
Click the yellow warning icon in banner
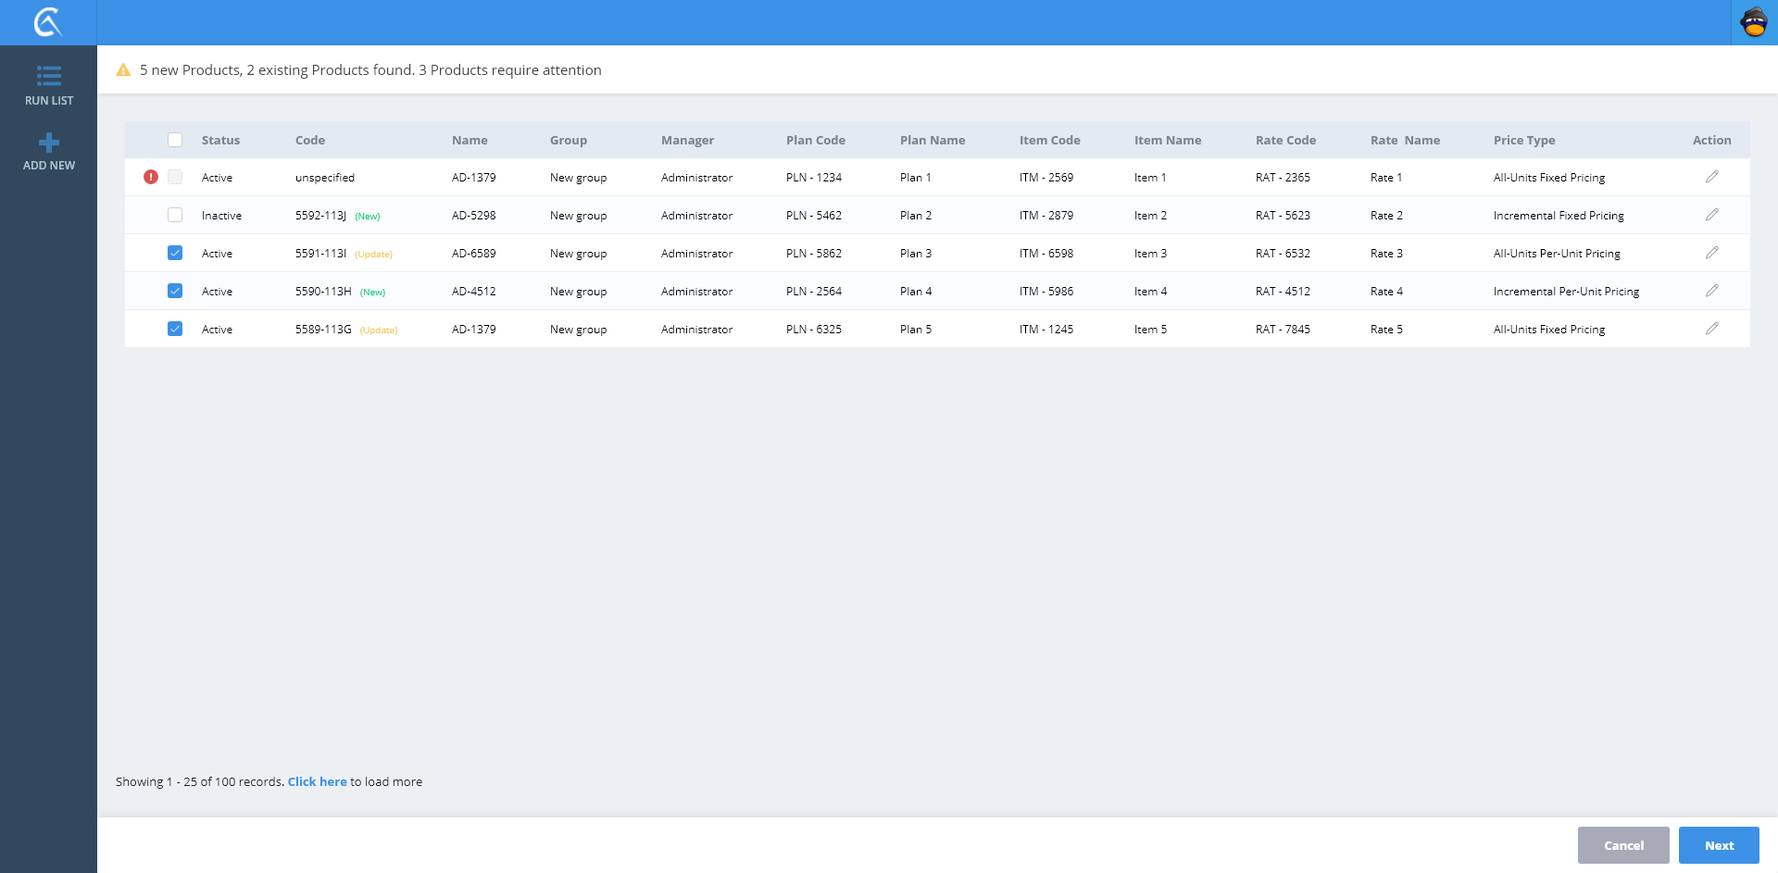pyautogui.click(x=123, y=70)
